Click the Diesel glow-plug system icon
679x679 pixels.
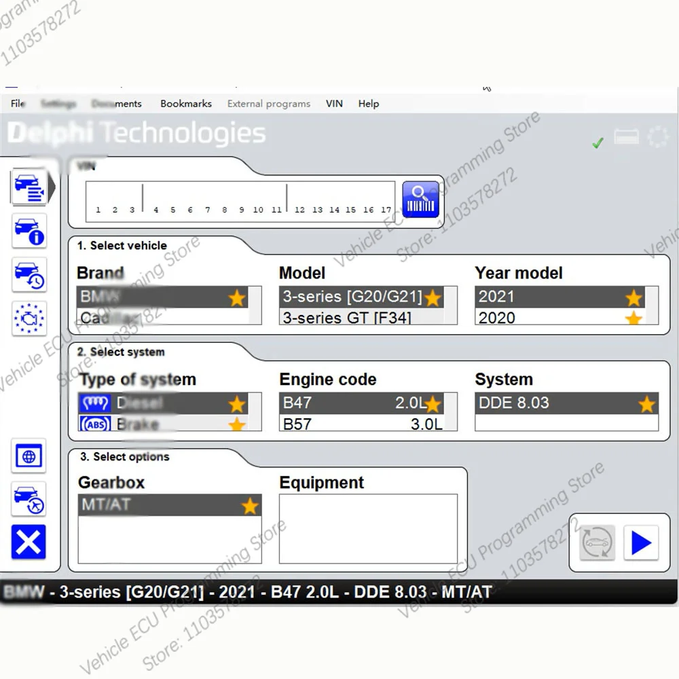(95, 403)
